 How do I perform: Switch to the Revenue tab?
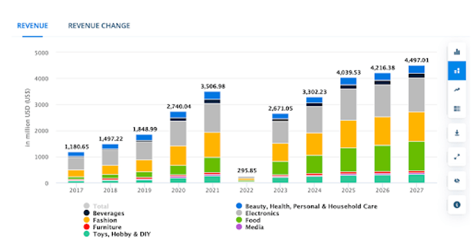[x=33, y=26]
